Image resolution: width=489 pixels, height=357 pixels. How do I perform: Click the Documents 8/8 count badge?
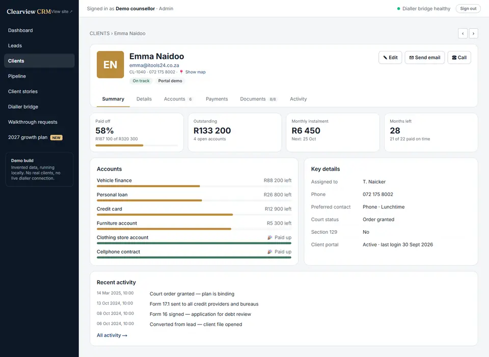click(x=273, y=99)
